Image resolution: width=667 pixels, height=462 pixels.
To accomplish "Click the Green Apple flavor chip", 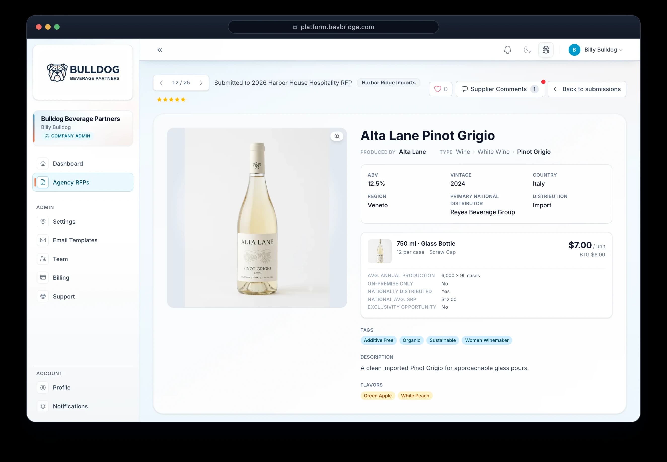I will (x=378, y=396).
